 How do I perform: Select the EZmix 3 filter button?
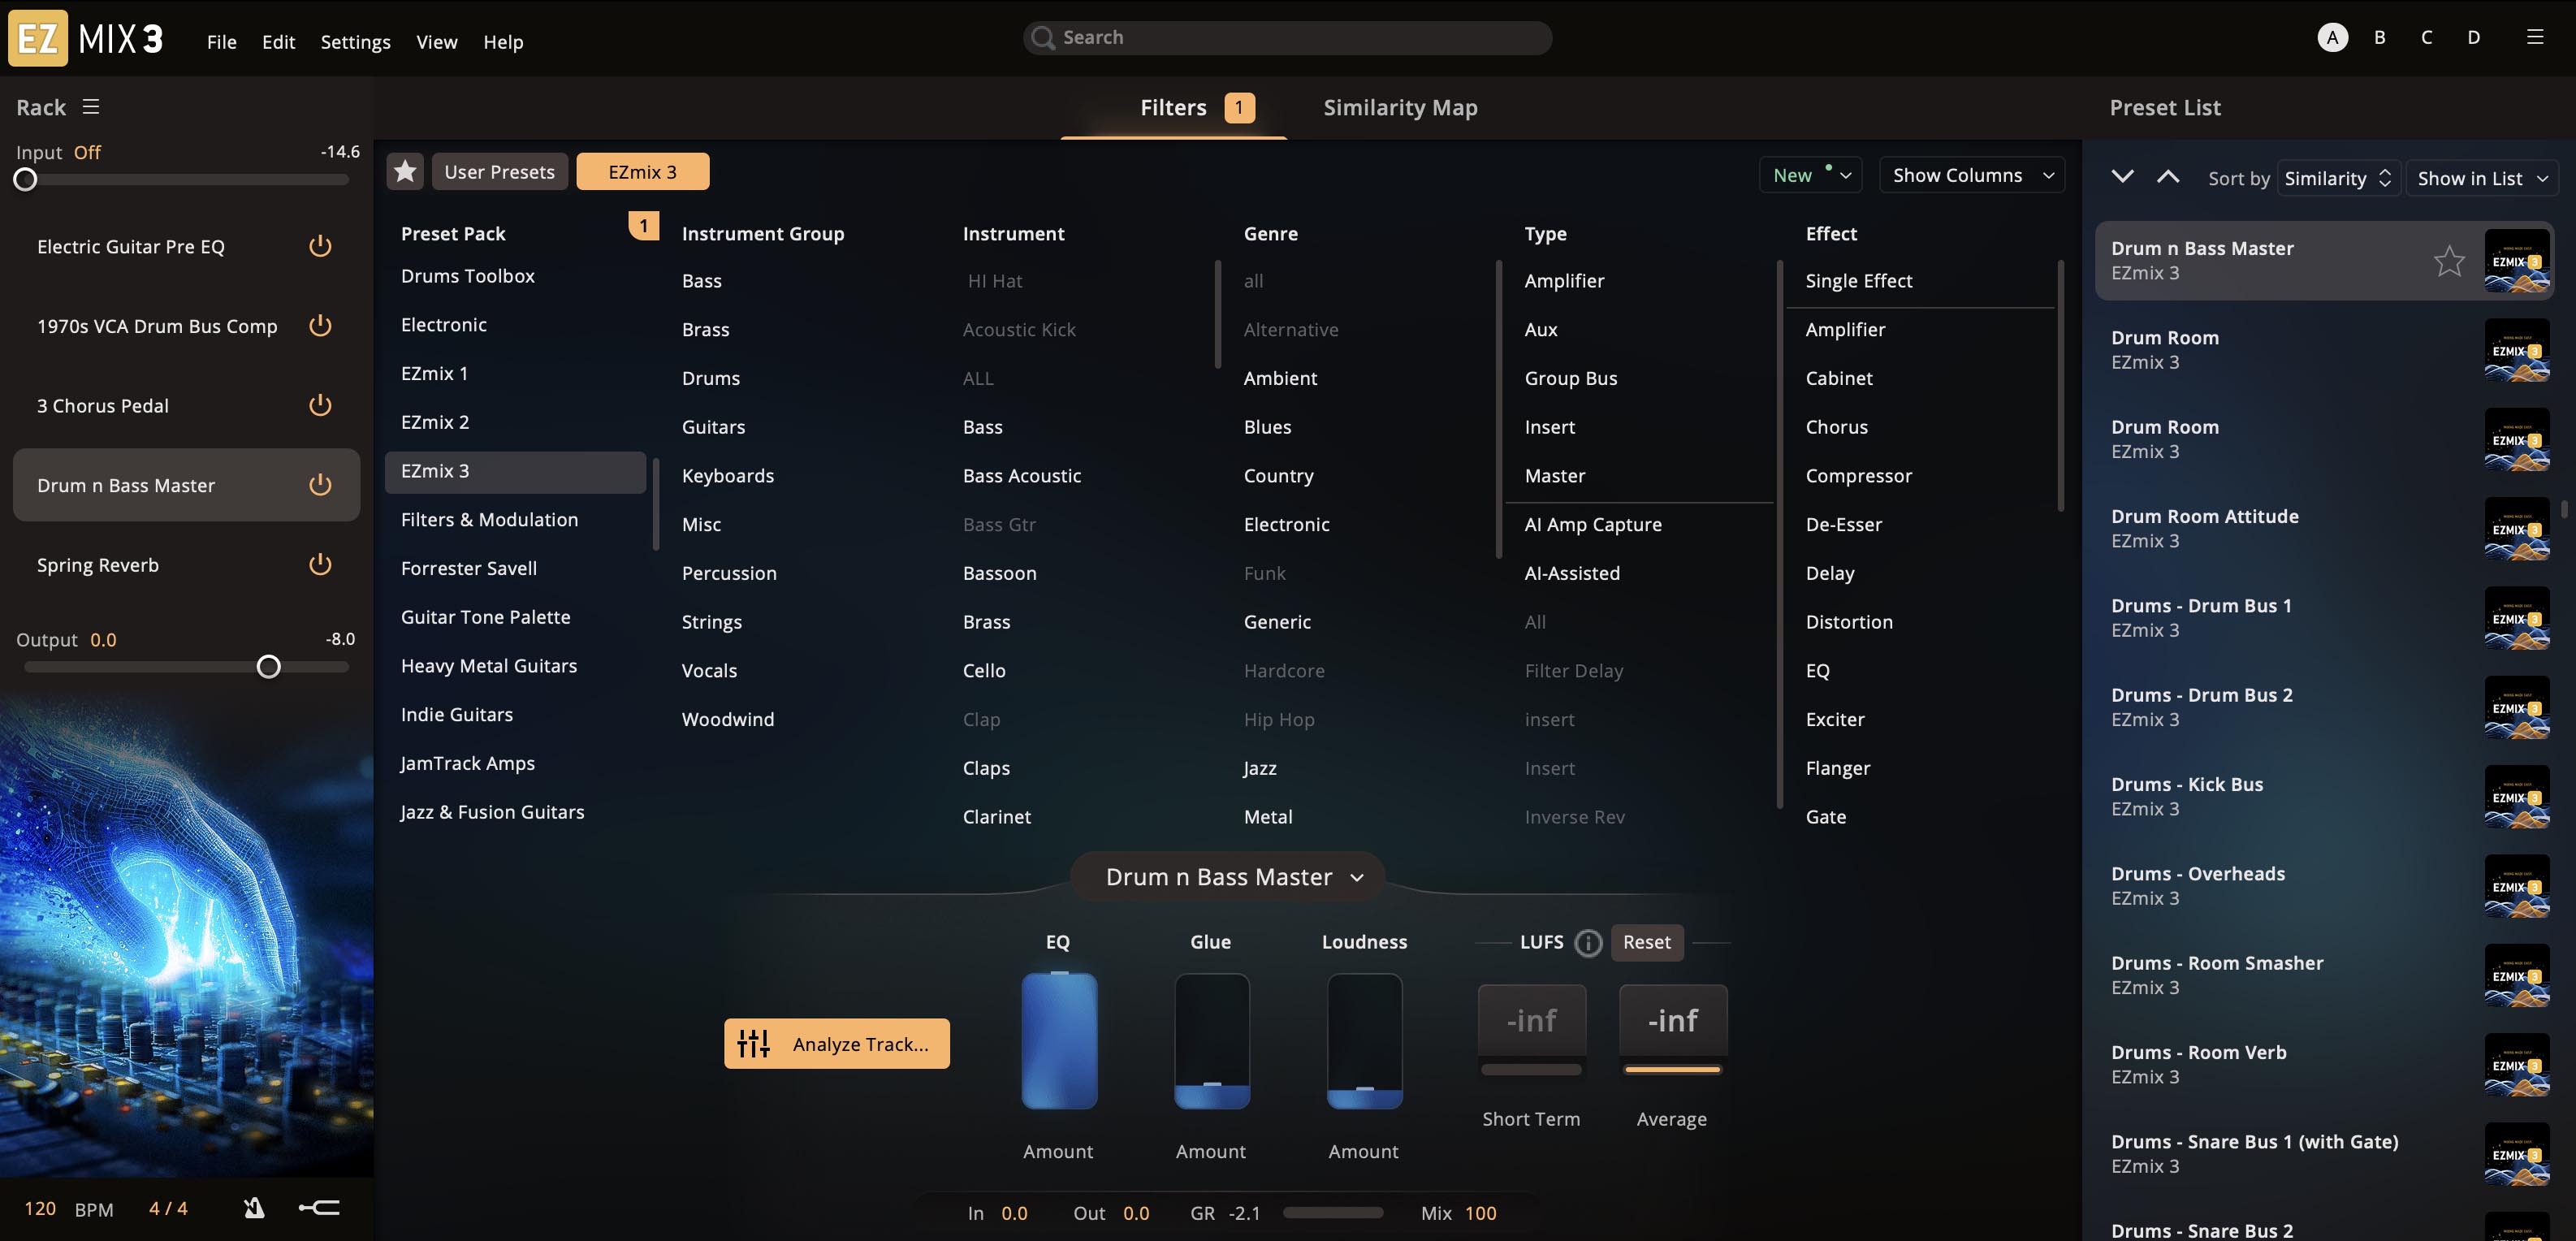pyautogui.click(x=643, y=172)
